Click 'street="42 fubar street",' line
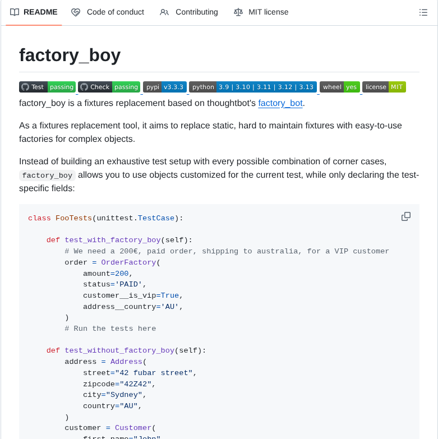438x439 pixels. pos(140,373)
